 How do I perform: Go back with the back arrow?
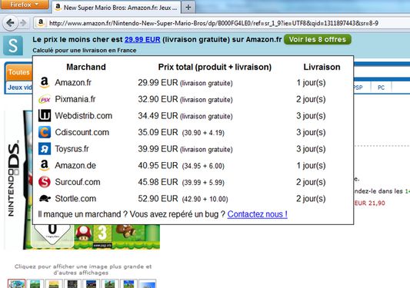point(10,23)
